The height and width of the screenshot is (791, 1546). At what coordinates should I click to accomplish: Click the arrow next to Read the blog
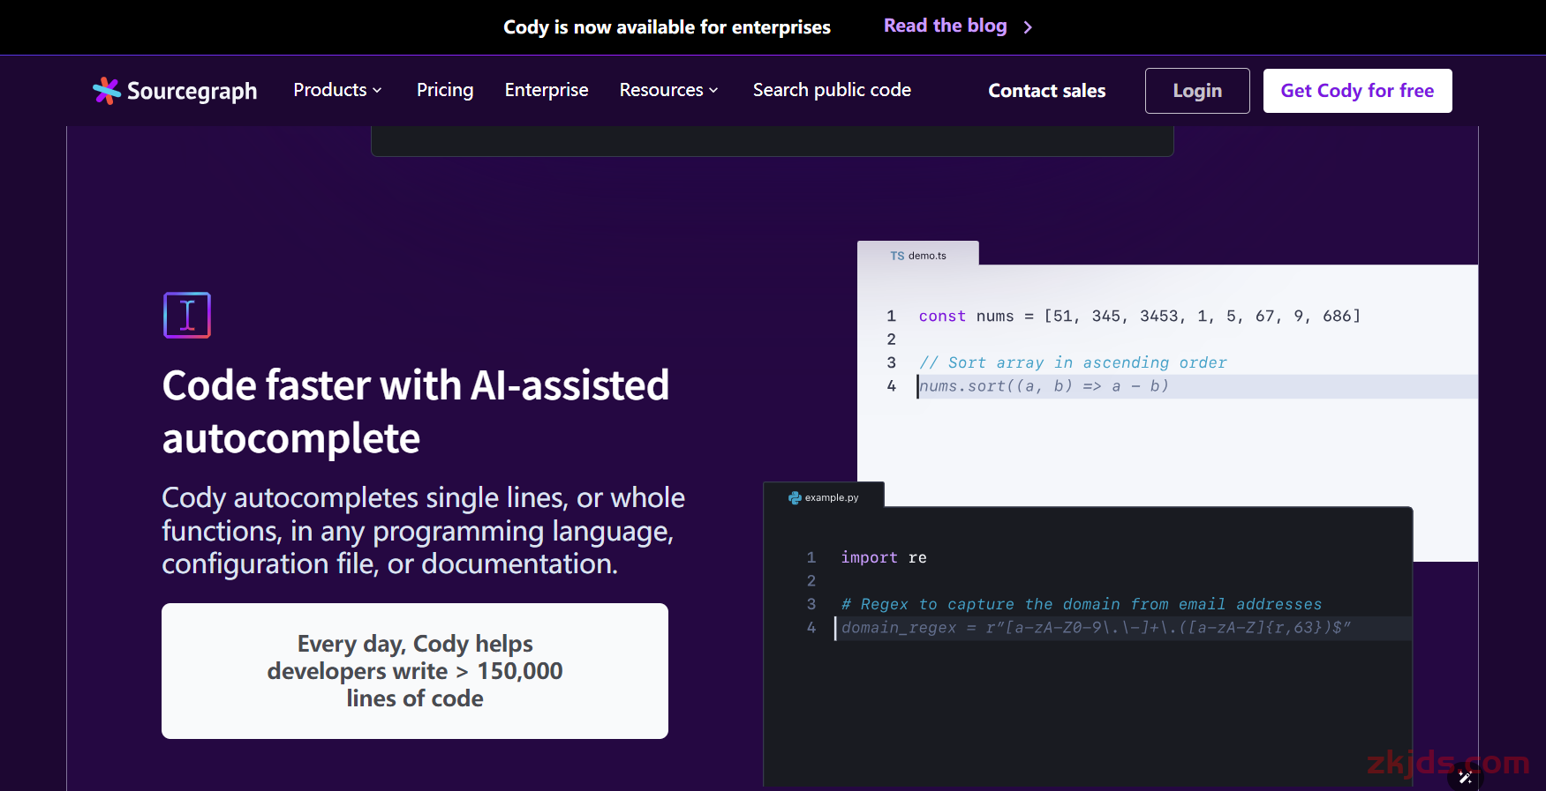coord(1028,27)
